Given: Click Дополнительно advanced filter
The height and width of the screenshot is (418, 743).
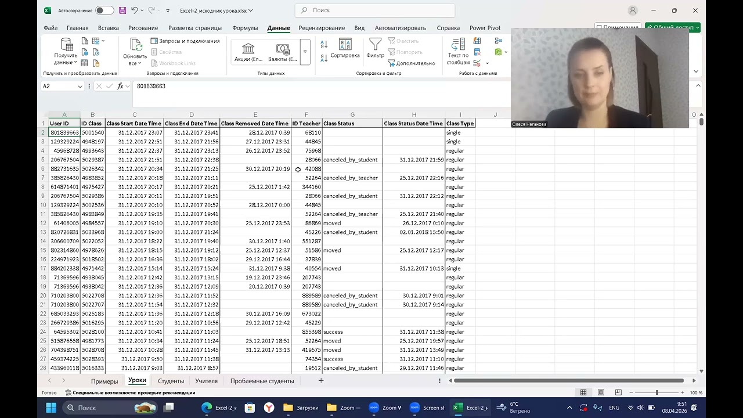Looking at the screenshot, I should click(x=412, y=63).
